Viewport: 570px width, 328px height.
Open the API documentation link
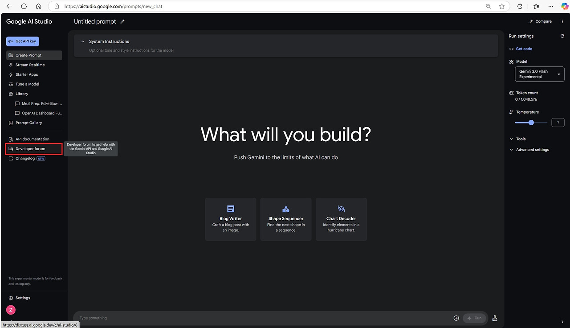pyautogui.click(x=34, y=139)
